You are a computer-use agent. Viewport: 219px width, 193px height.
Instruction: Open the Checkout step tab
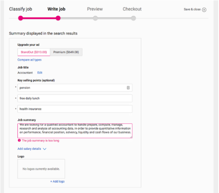click(x=132, y=9)
